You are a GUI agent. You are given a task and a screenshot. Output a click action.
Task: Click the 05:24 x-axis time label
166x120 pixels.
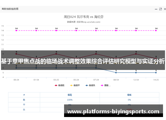[x=76, y=80]
